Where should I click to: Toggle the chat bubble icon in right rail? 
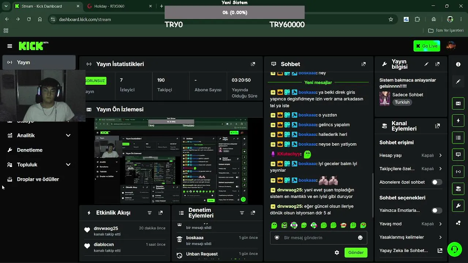pyautogui.click(x=458, y=155)
